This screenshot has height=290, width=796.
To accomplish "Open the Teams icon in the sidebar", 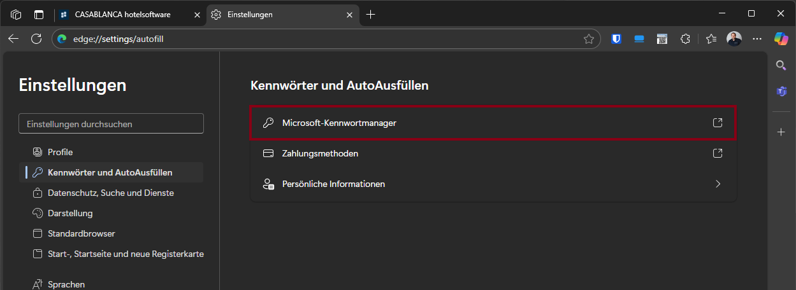I will (781, 92).
